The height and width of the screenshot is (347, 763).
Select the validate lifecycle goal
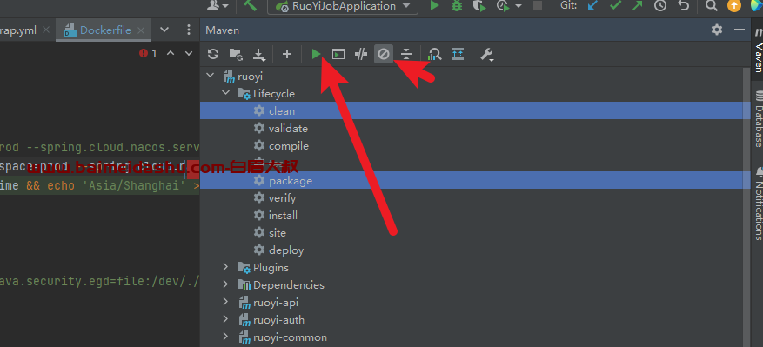(475, 129)
